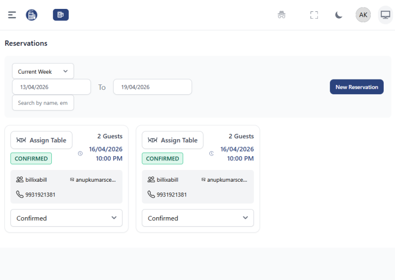Click phone number 9931921381 on first card
The image size is (395, 280).
tap(40, 195)
